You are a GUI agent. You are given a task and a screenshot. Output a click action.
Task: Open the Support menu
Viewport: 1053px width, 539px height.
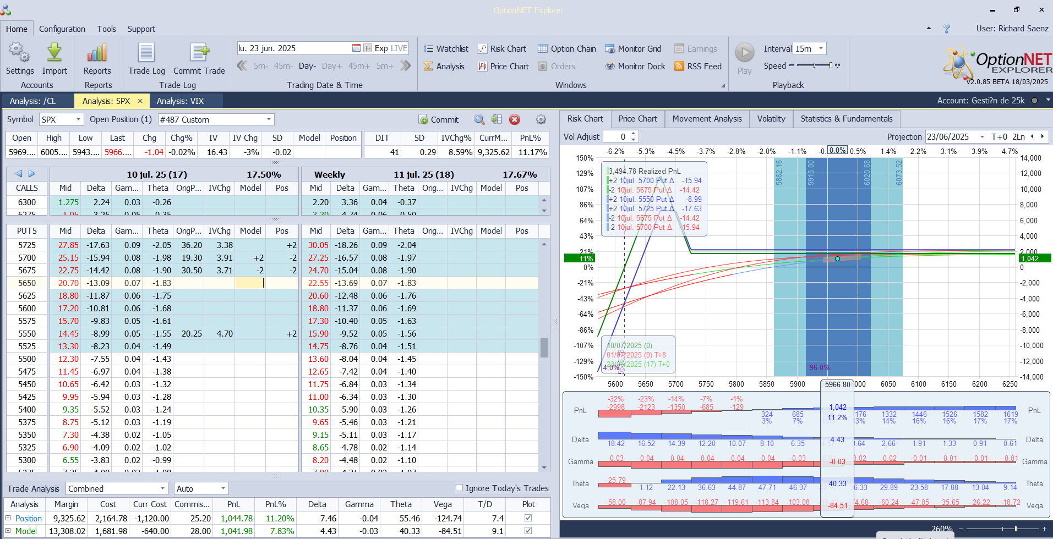[141, 29]
